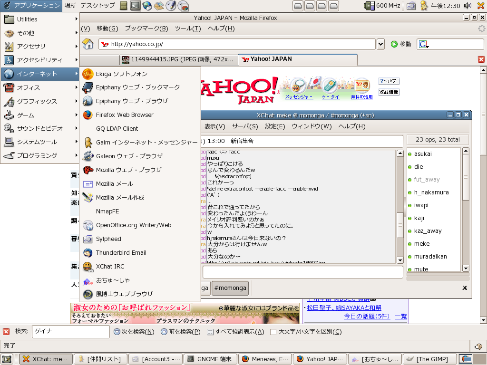This screenshot has width=487, height=365.
Task: Select user h_nakamura in XChat list
Action: (431, 192)
